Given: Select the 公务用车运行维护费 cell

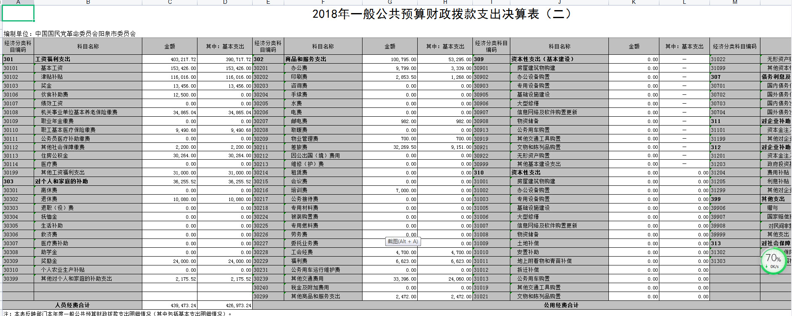Looking at the screenshot, I should [323, 270].
